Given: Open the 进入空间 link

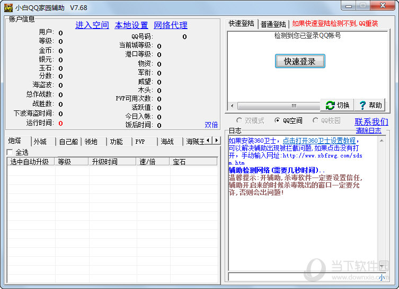Looking at the screenshot, I should (92, 25).
